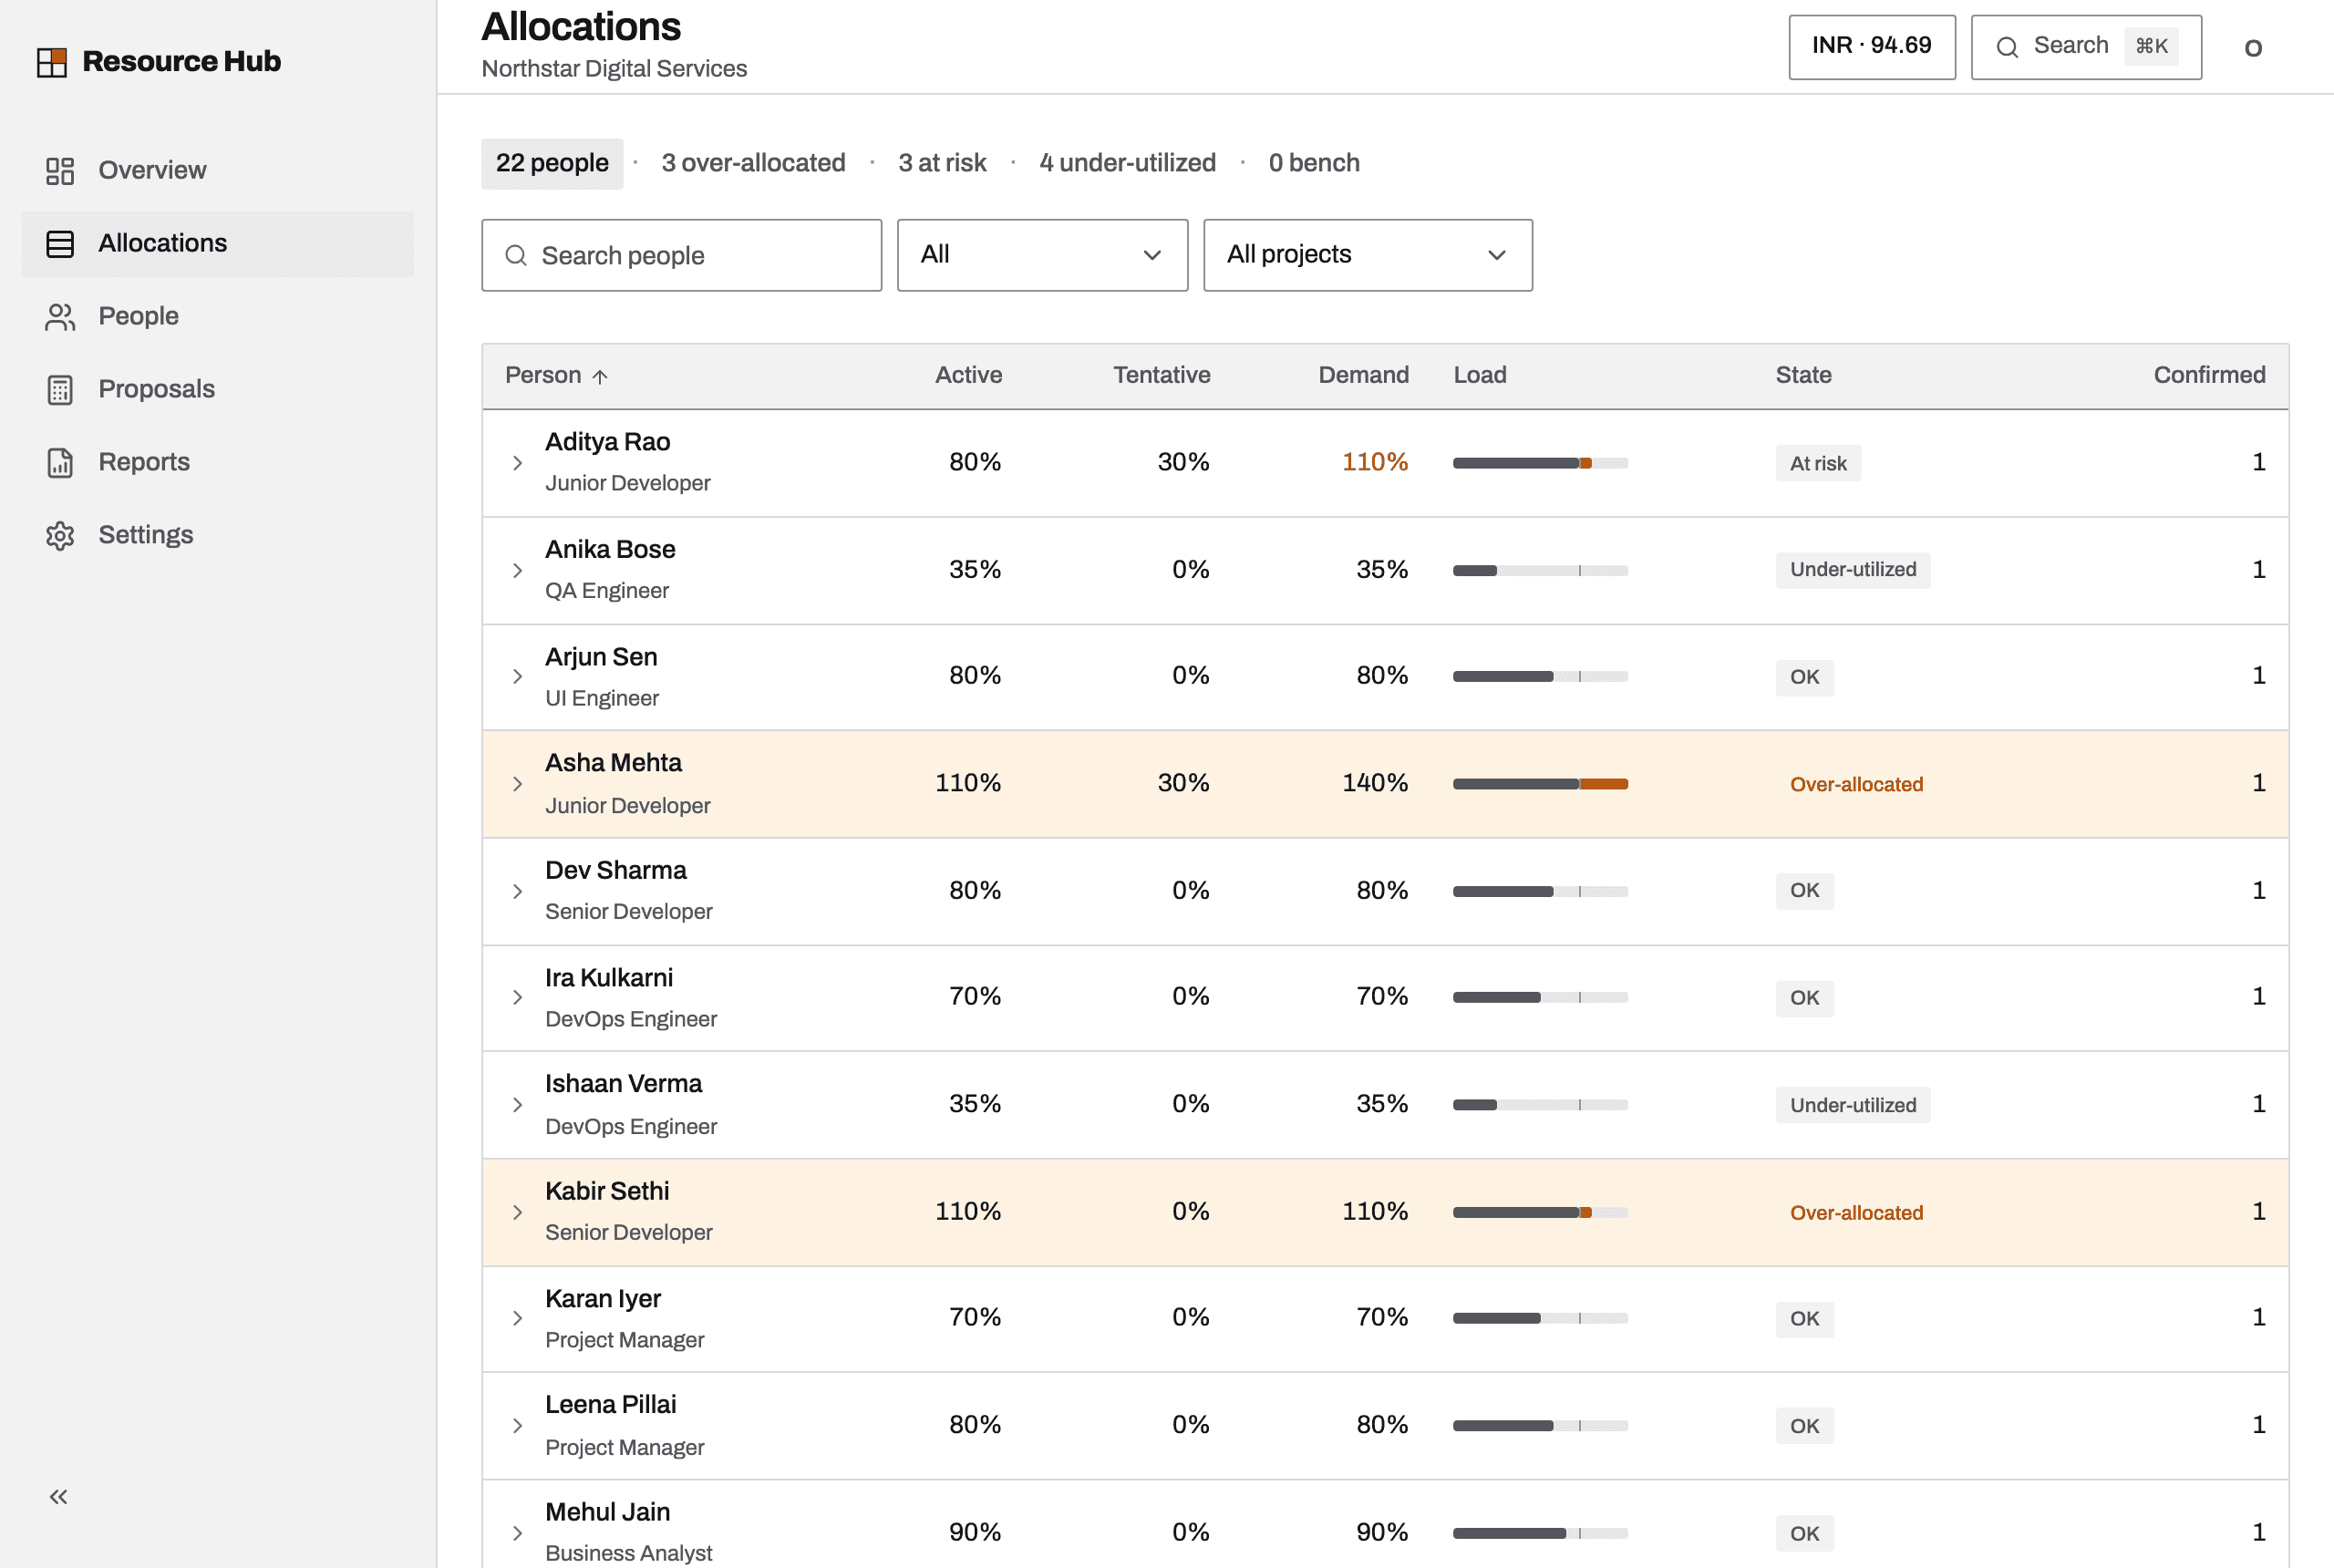The height and width of the screenshot is (1568, 2334).
Task: Click the sort arrow beside Person header
Action: pyautogui.click(x=600, y=377)
